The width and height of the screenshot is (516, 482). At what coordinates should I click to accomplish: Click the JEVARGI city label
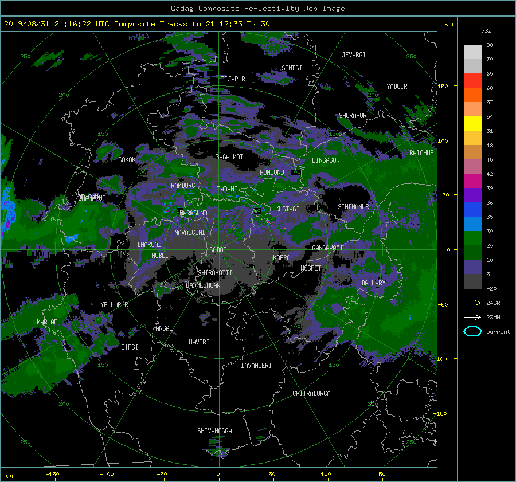[x=354, y=55]
